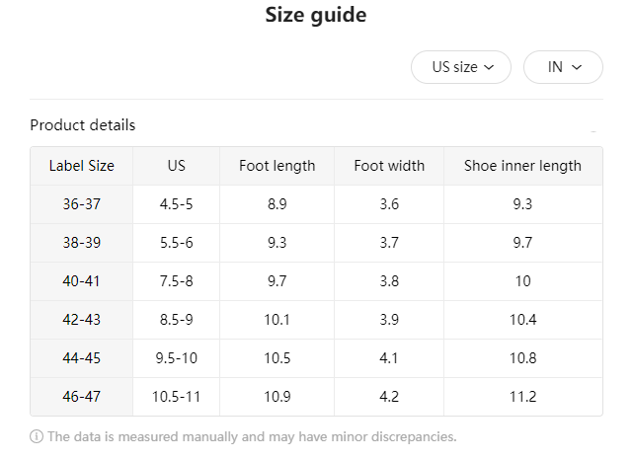Click the 11.2 shoe inner length cell
The height and width of the screenshot is (460, 632).
click(x=522, y=397)
